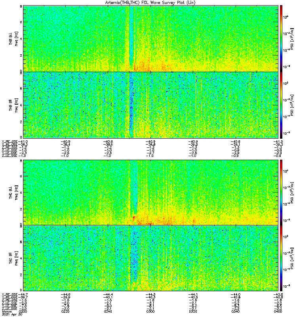Click the THB Y_RE_GSE value '-38.3'
Viewport: 297px width, 317px height.
coord(23,145)
